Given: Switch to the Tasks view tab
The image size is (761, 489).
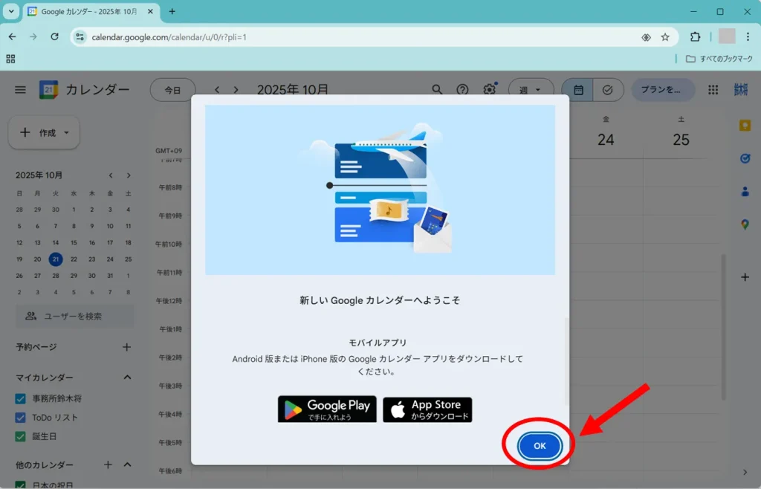Looking at the screenshot, I should click(x=607, y=90).
